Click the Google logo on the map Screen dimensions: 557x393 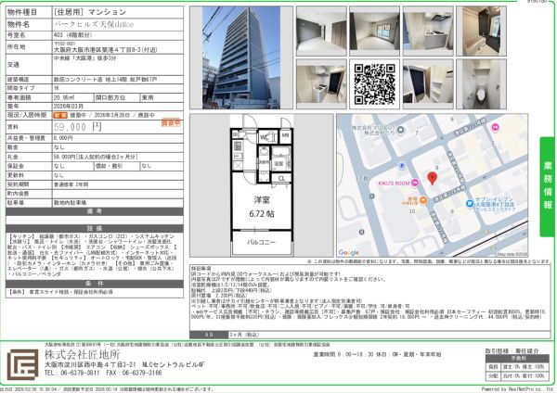tap(348, 252)
